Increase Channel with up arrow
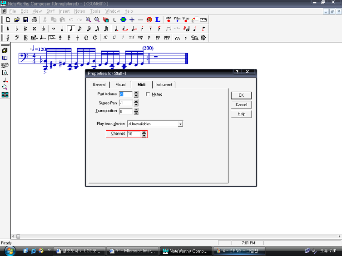The height and width of the screenshot is (256, 342). pyautogui.click(x=144, y=132)
